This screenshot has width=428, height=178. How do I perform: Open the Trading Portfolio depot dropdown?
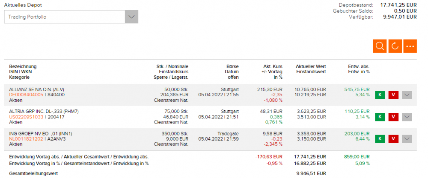coord(71,17)
